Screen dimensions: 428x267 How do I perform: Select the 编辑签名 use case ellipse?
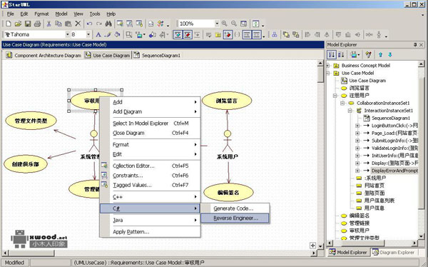pos(228,192)
